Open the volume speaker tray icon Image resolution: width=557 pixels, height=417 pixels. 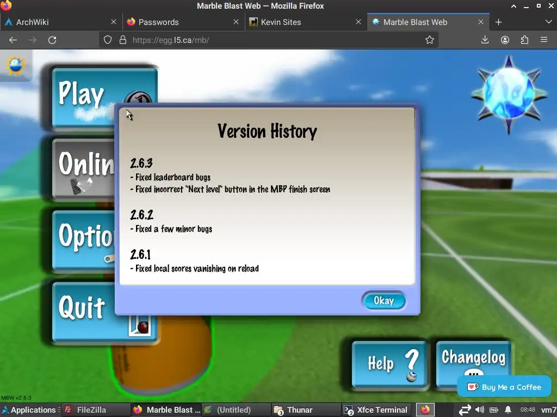pos(480,409)
